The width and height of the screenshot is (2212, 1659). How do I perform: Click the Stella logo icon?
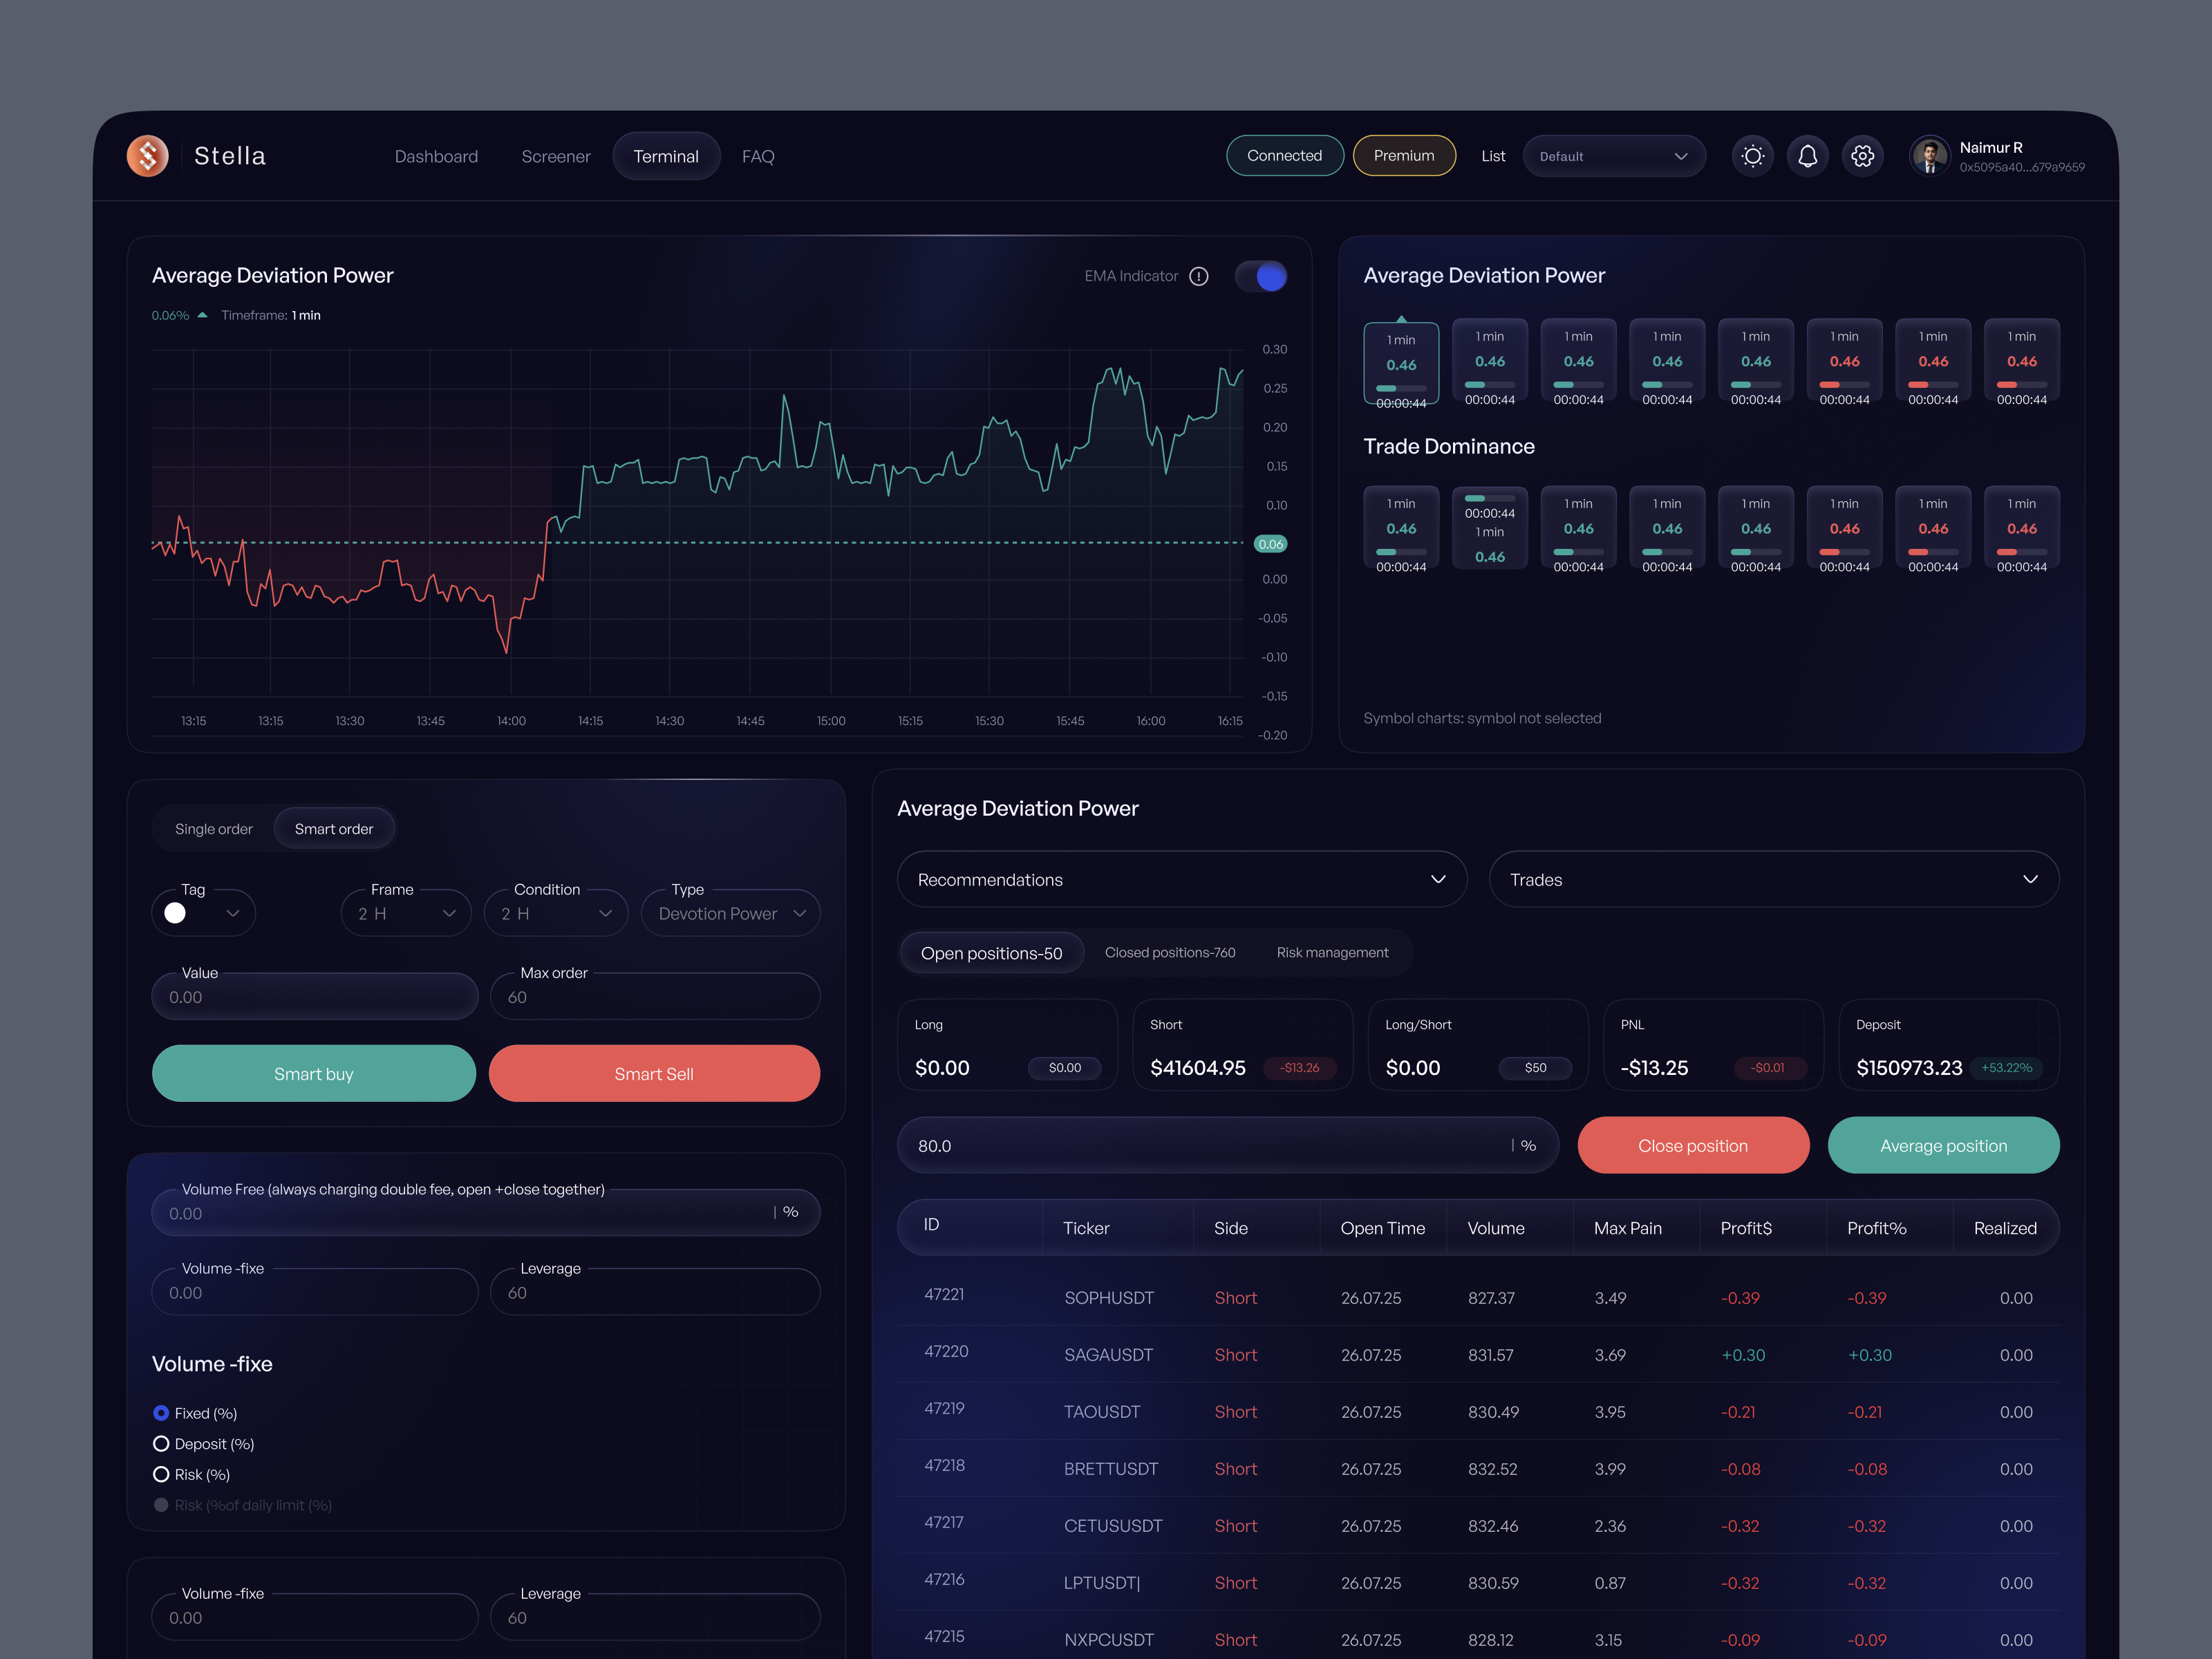coord(147,155)
